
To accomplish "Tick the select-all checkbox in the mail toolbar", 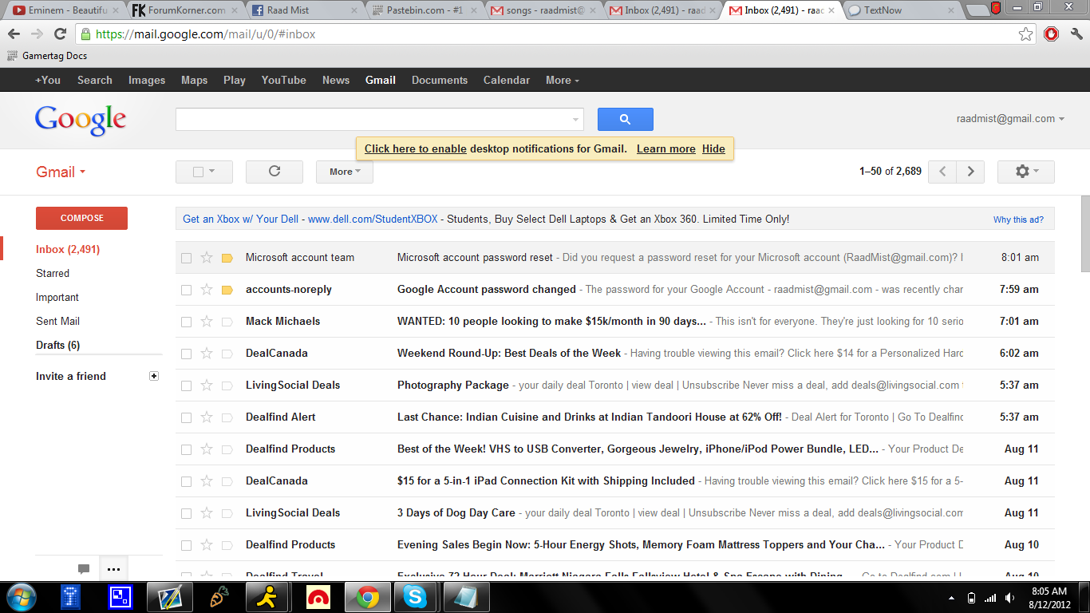I will [199, 172].
